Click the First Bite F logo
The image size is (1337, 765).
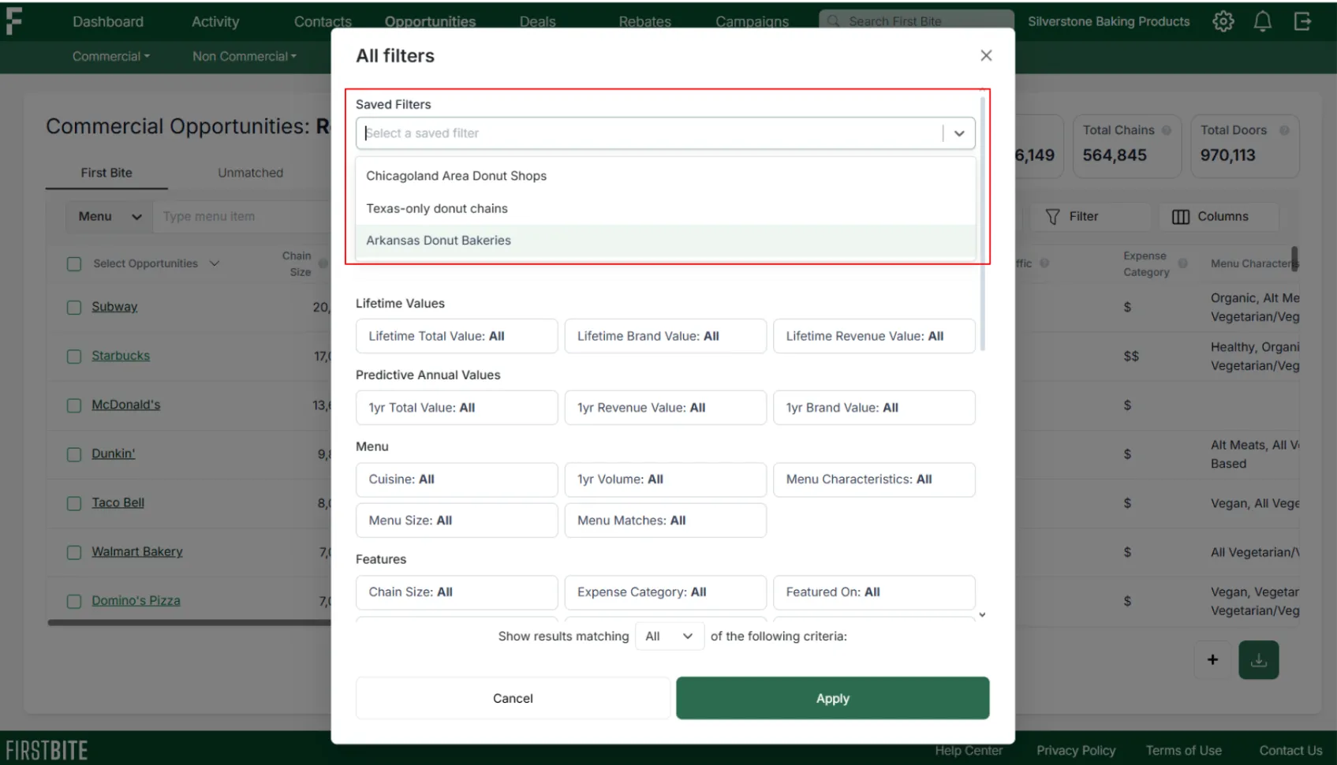pyautogui.click(x=13, y=21)
